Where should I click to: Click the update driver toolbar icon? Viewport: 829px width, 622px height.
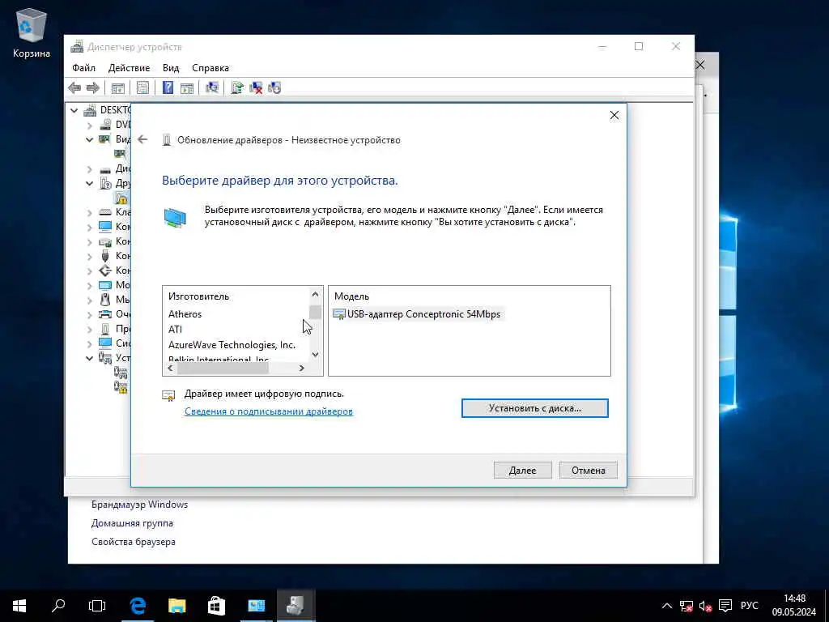click(237, 87)
